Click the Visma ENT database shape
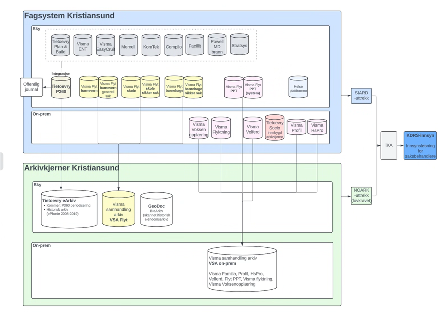439x316 pixels. [83, 45]
